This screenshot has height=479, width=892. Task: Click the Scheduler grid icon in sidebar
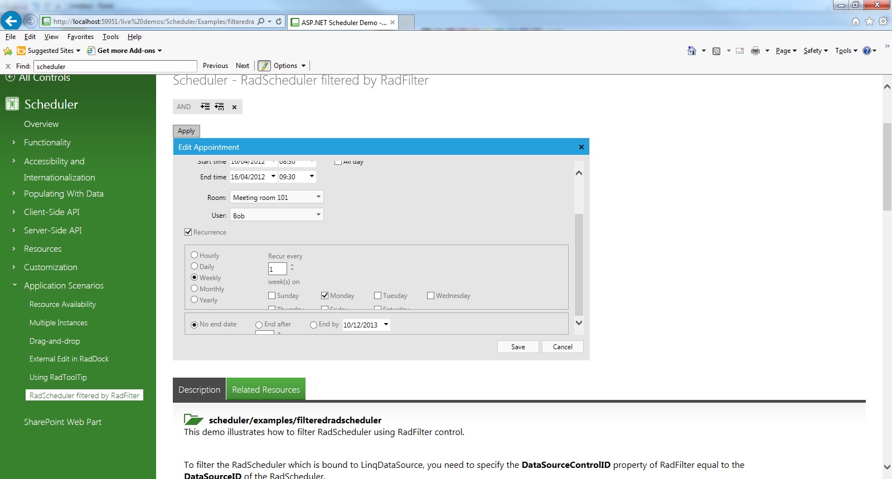pyautogui.click(x=12, y=104)
